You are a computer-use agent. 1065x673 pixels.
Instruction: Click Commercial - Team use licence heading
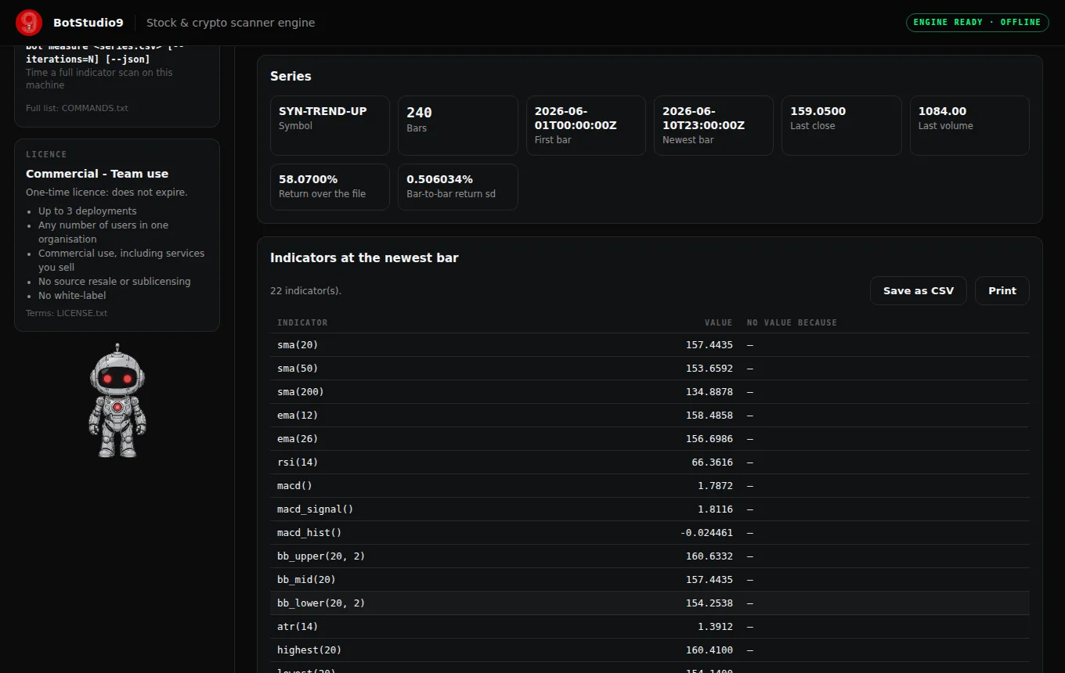pyautogui.click(x=97, y=174)
